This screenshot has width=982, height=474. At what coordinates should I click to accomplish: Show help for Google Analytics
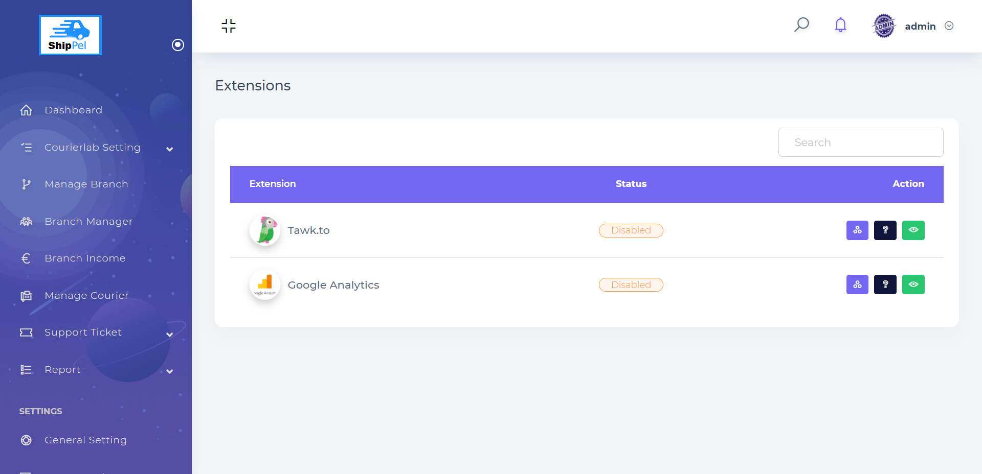[x=885, y=285]
